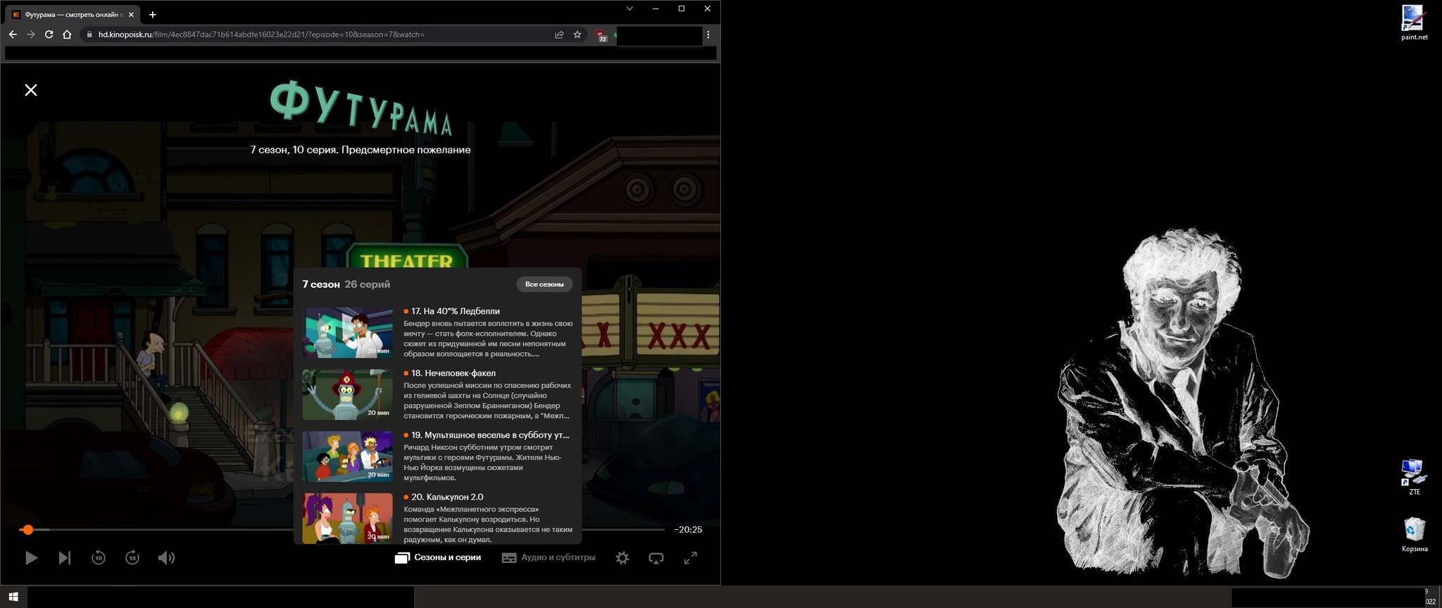1442x608 pixels.
Task: Open Windows Start menu
Action: (13, 597)
